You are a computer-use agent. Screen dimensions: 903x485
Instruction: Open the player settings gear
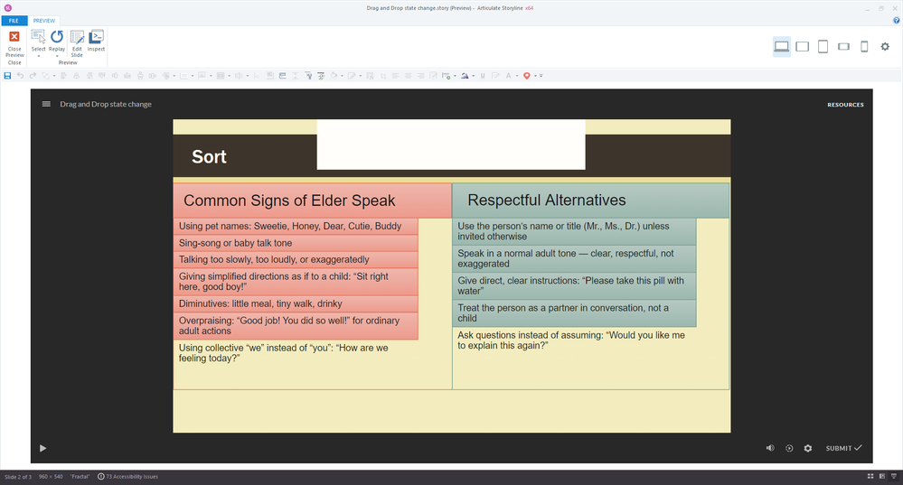pyautogui.click(x=808, y=448)
